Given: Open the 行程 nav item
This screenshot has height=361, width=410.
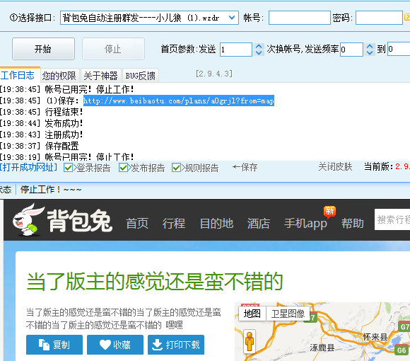Looking at the screenshot, I should [174, 223].
